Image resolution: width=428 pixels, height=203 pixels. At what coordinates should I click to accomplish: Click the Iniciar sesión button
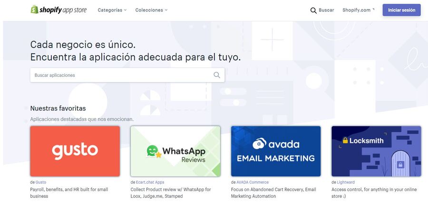click(x=401, y=10)
